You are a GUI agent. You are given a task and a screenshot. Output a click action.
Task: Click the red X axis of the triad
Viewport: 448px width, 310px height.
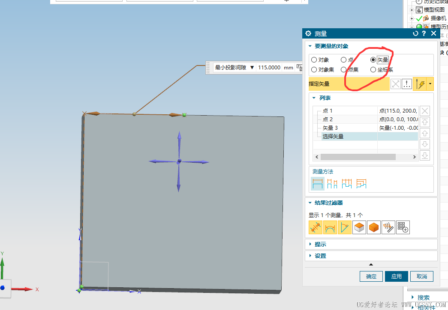point(22,289)
